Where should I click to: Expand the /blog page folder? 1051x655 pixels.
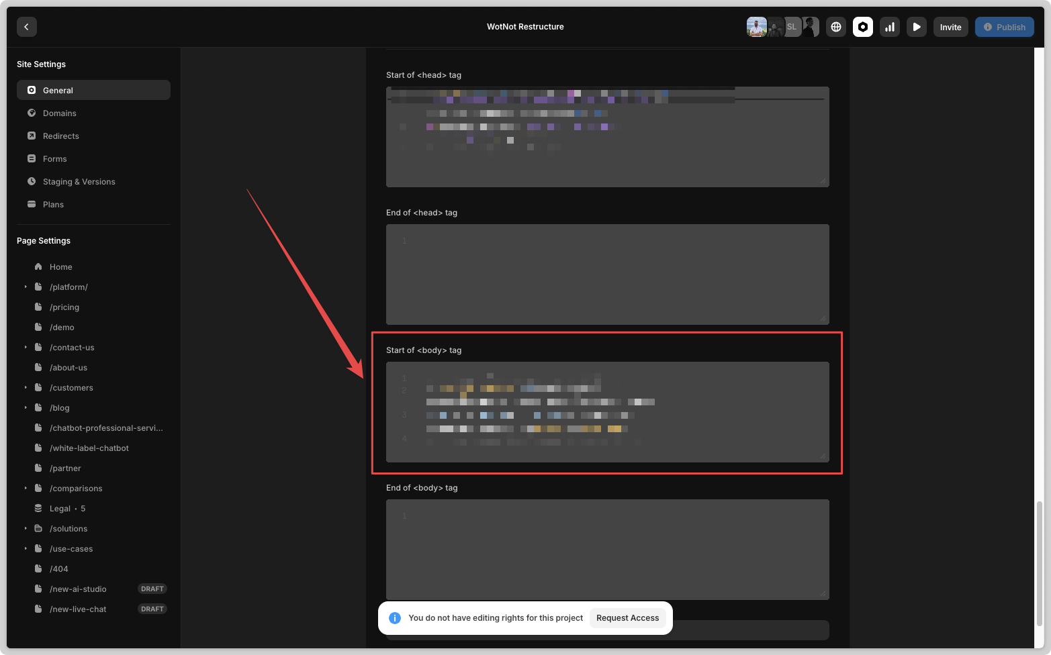click(x=26, y=408)
